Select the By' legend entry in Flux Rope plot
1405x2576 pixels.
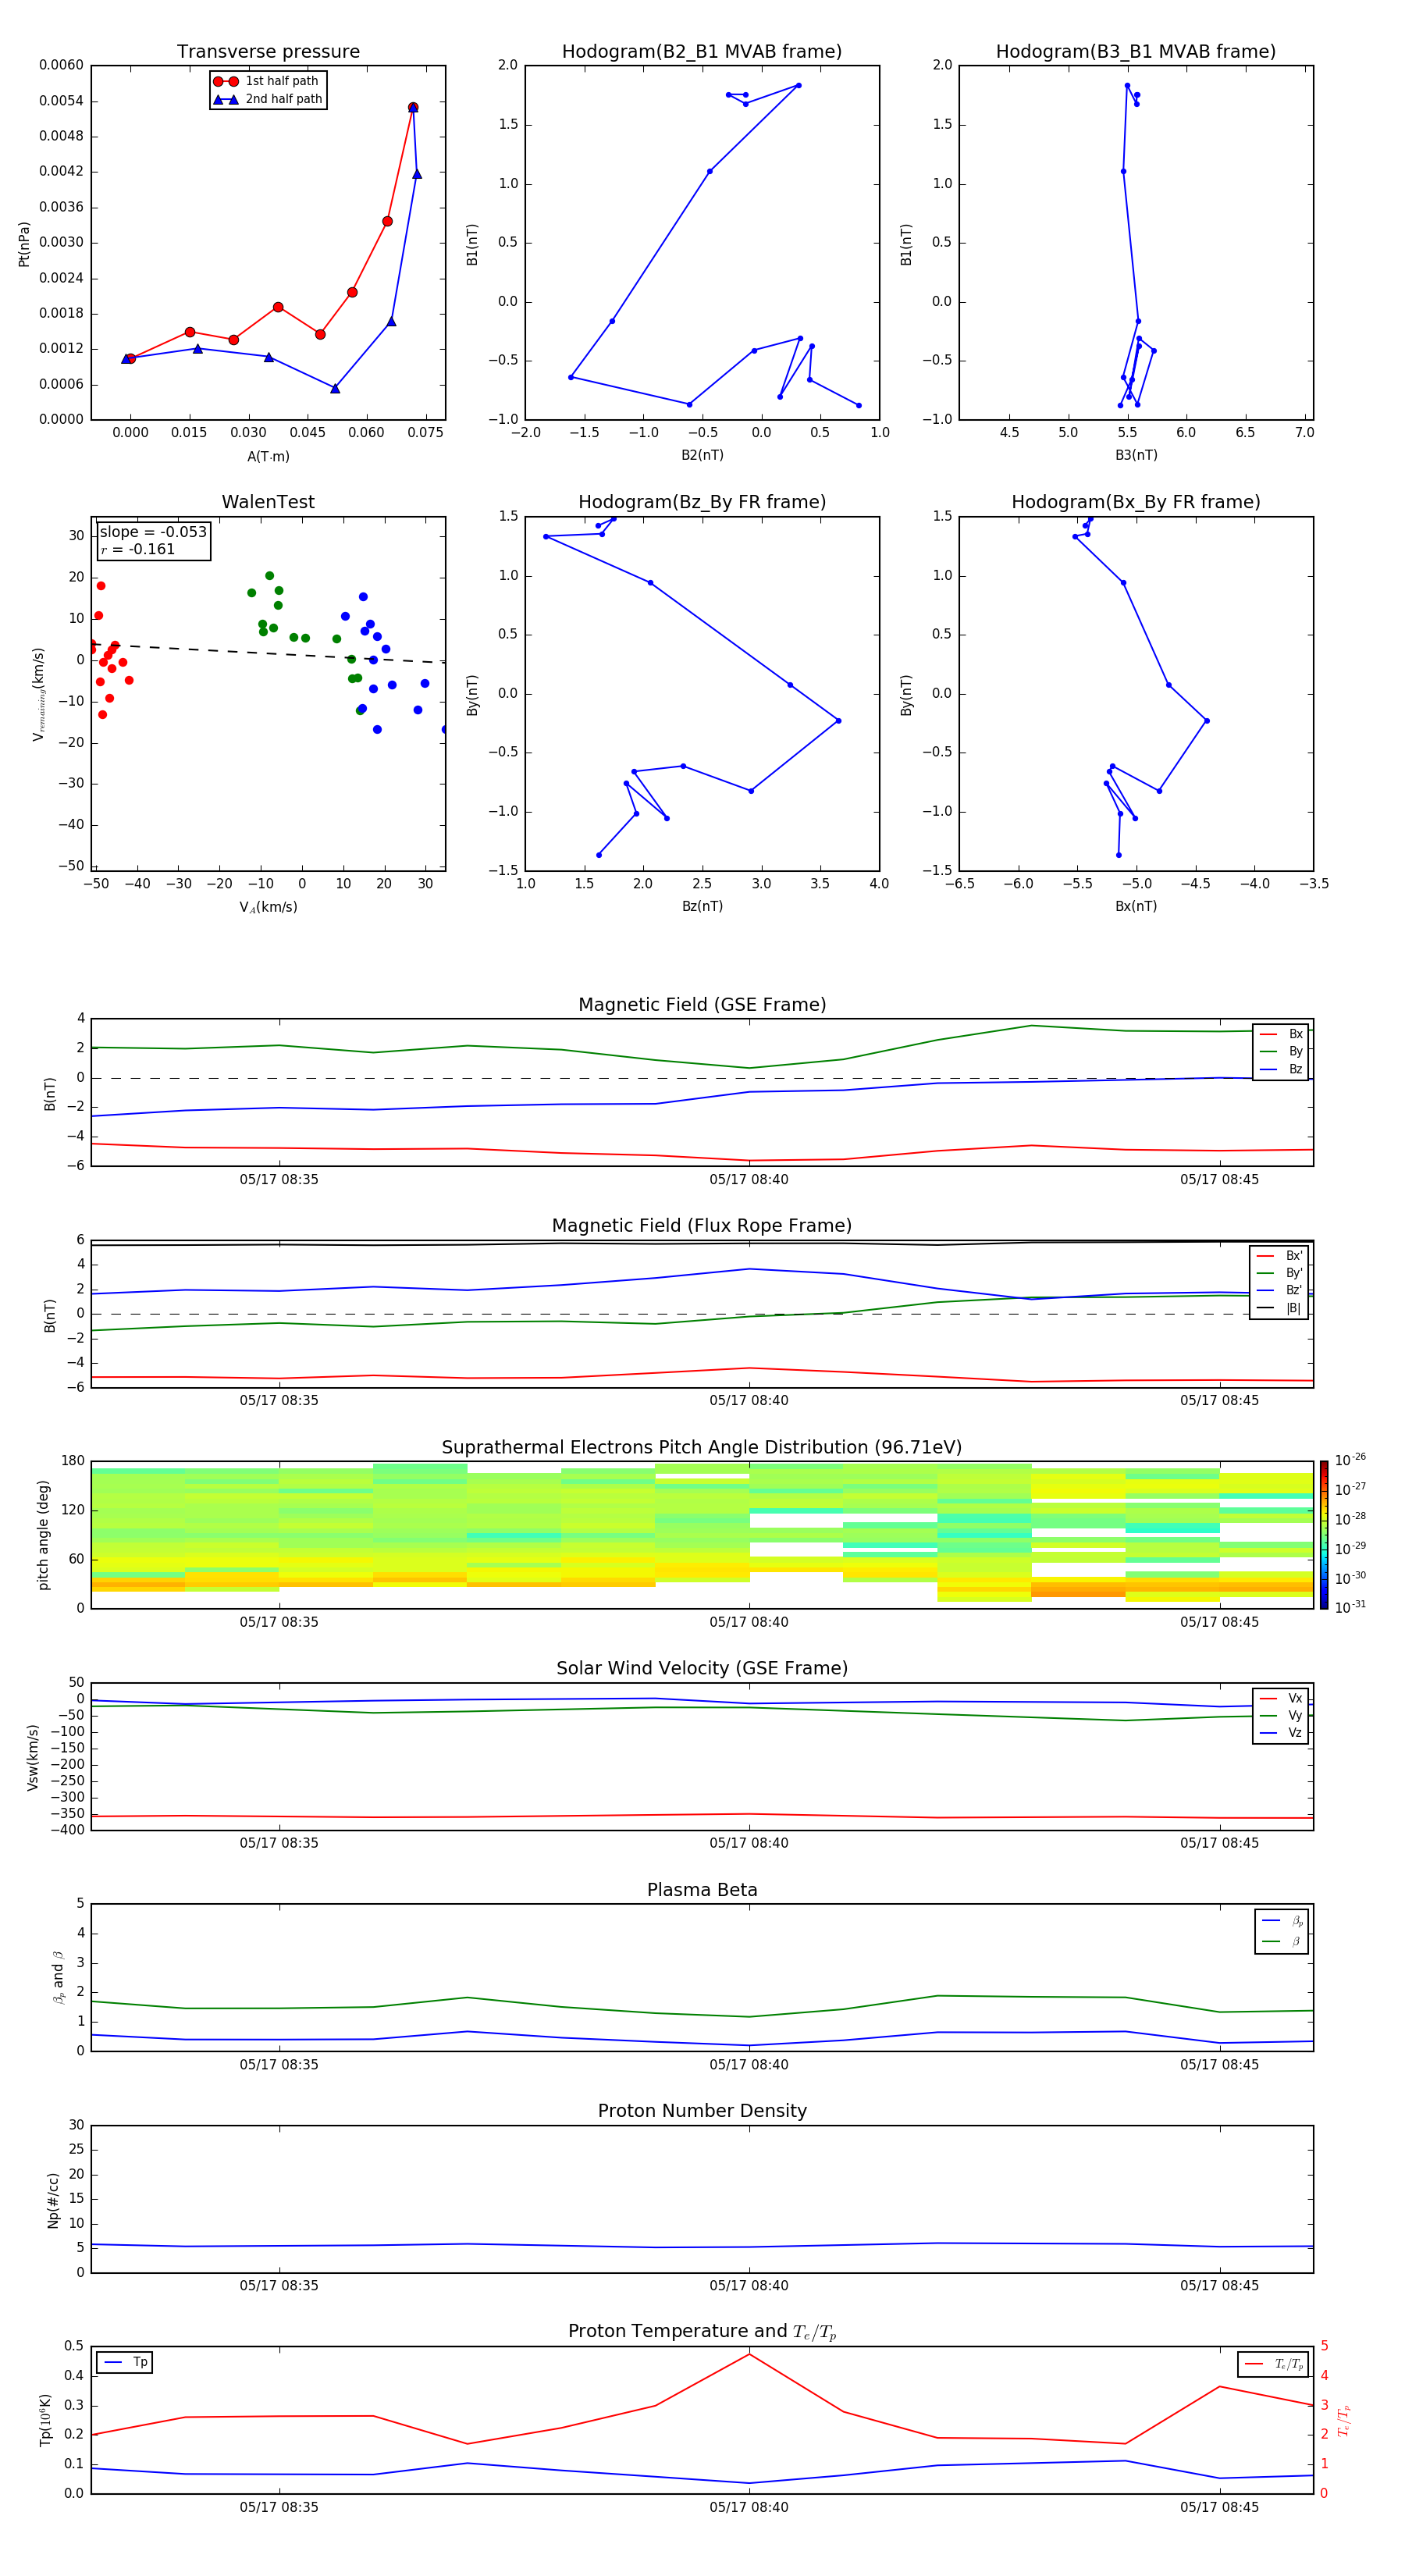point(1279,1273)
